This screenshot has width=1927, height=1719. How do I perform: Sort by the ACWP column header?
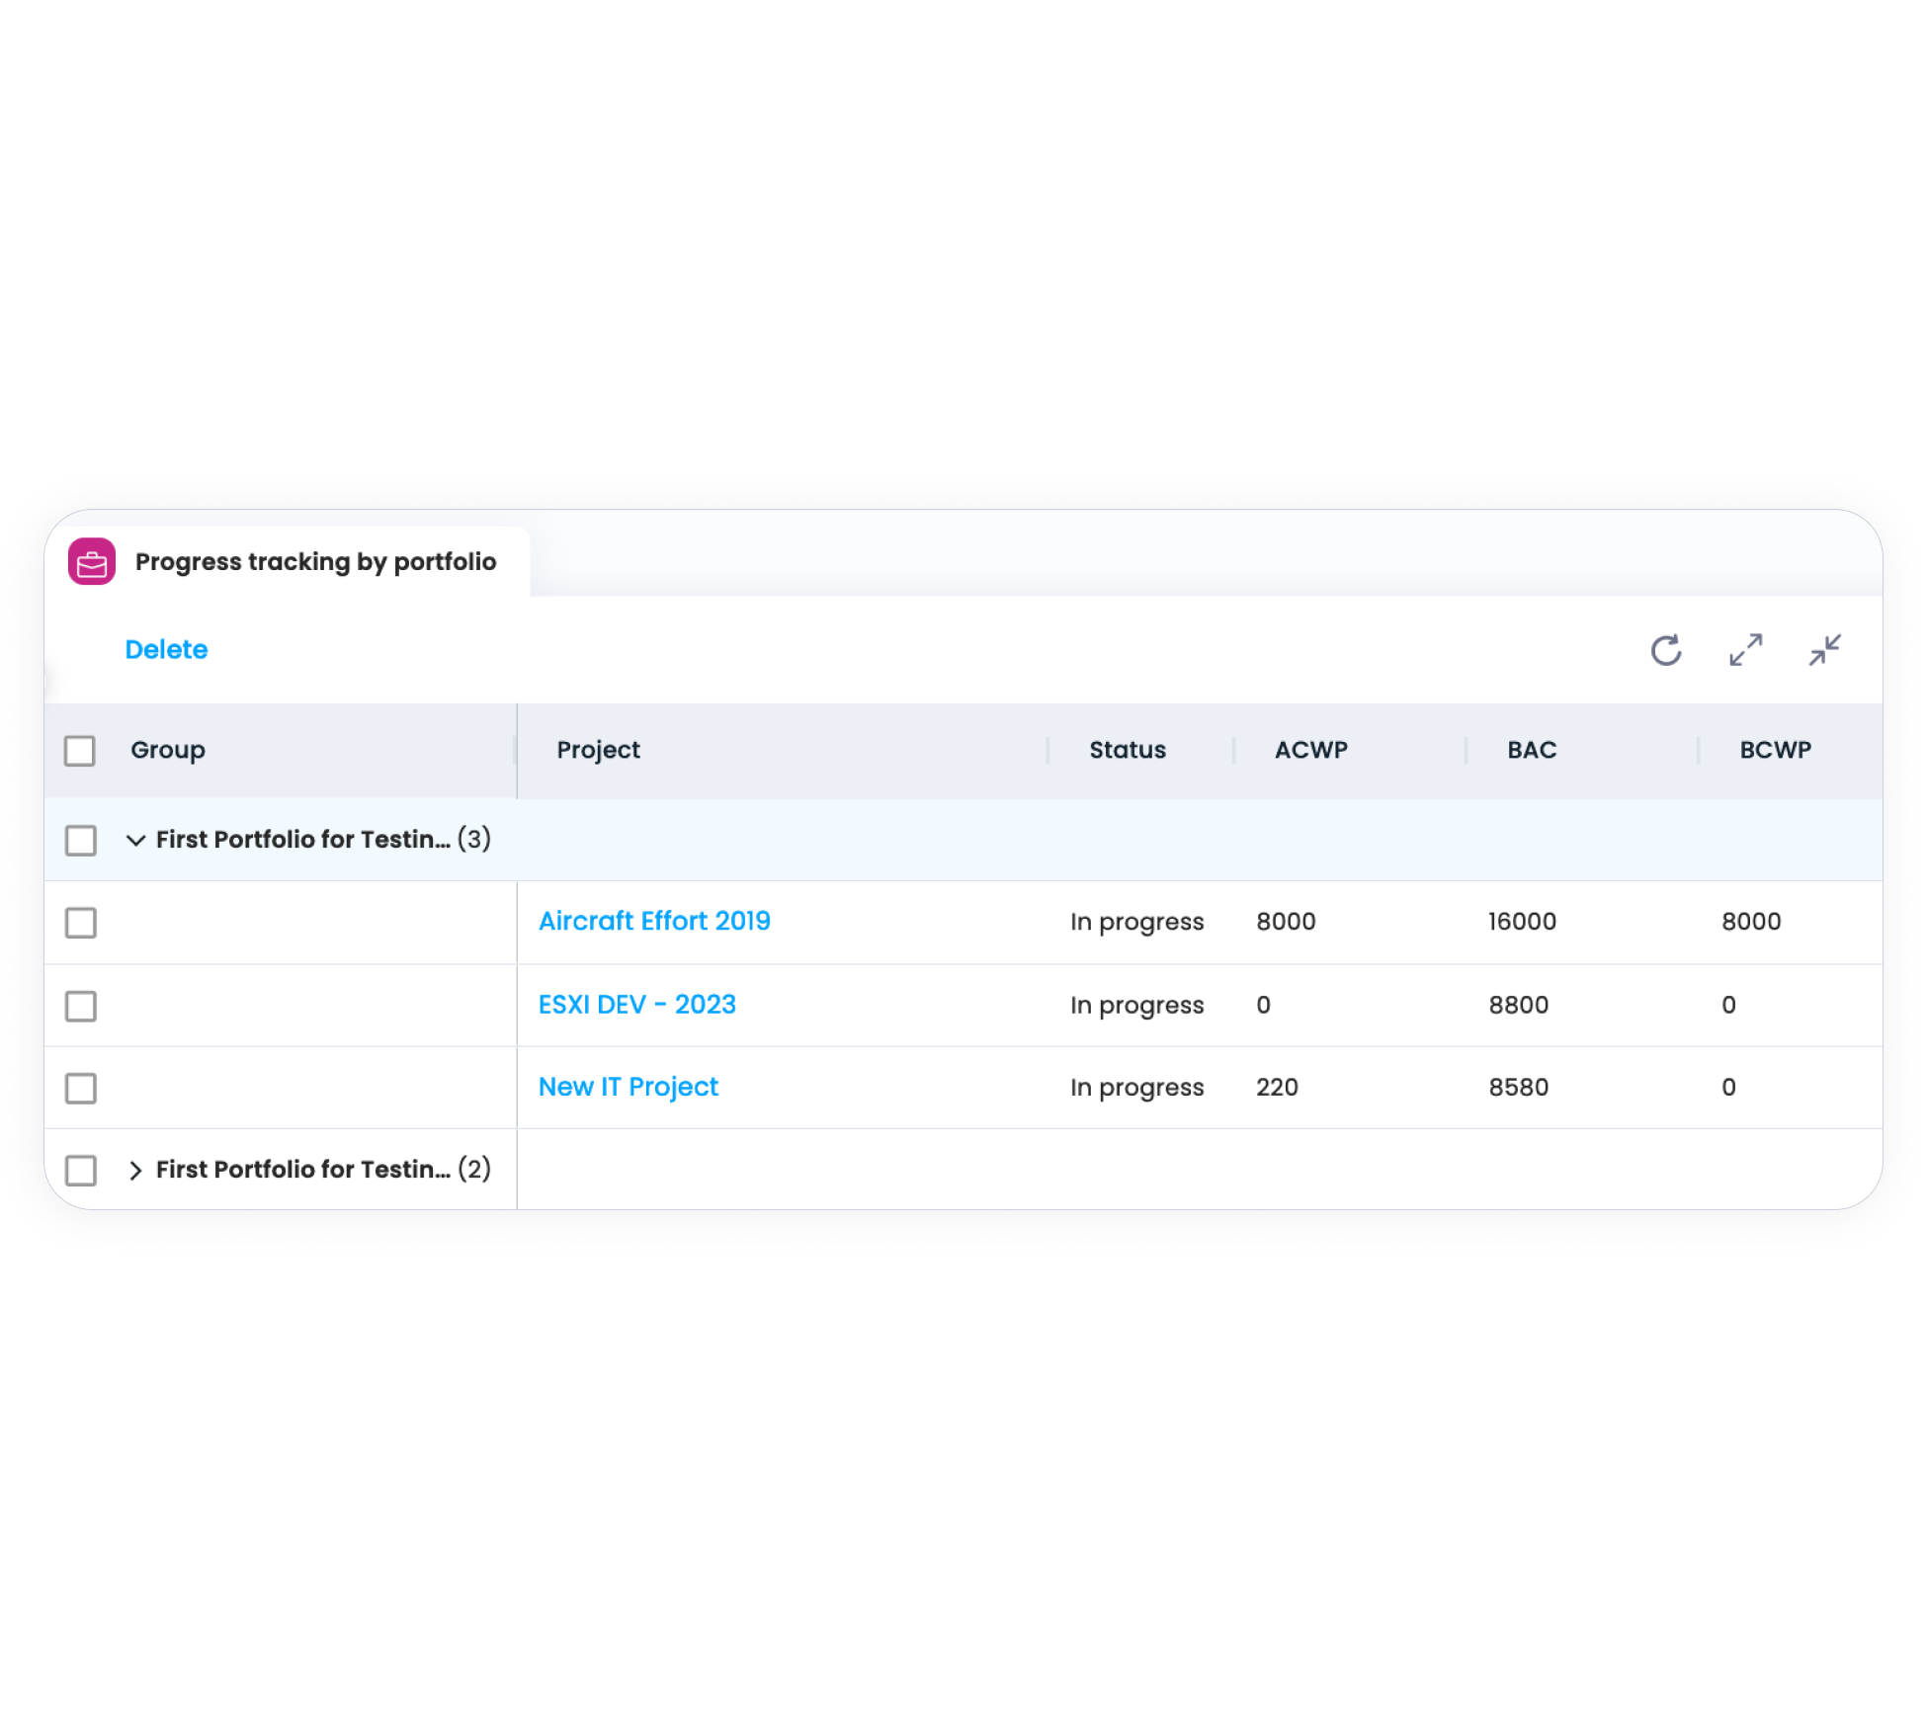1310,750
